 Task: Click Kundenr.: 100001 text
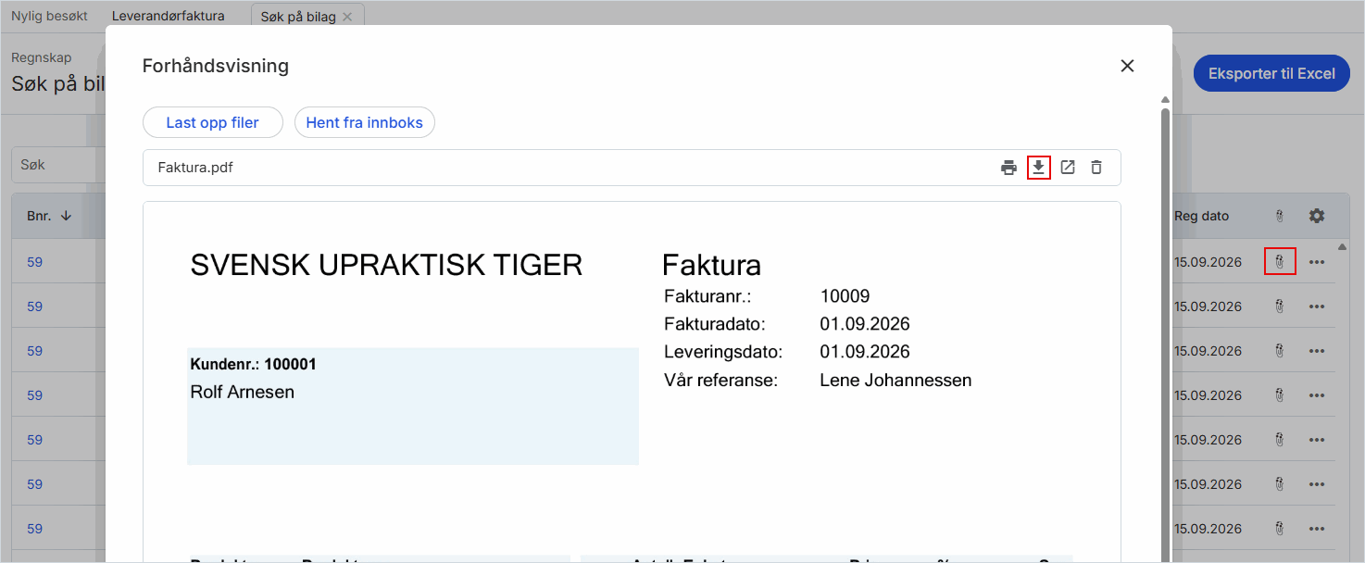tap(253, 364)
